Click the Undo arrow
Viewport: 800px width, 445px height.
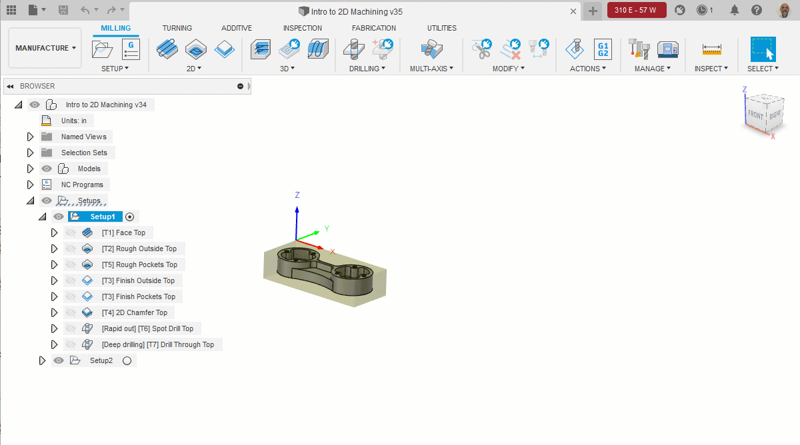click(85, 11)
